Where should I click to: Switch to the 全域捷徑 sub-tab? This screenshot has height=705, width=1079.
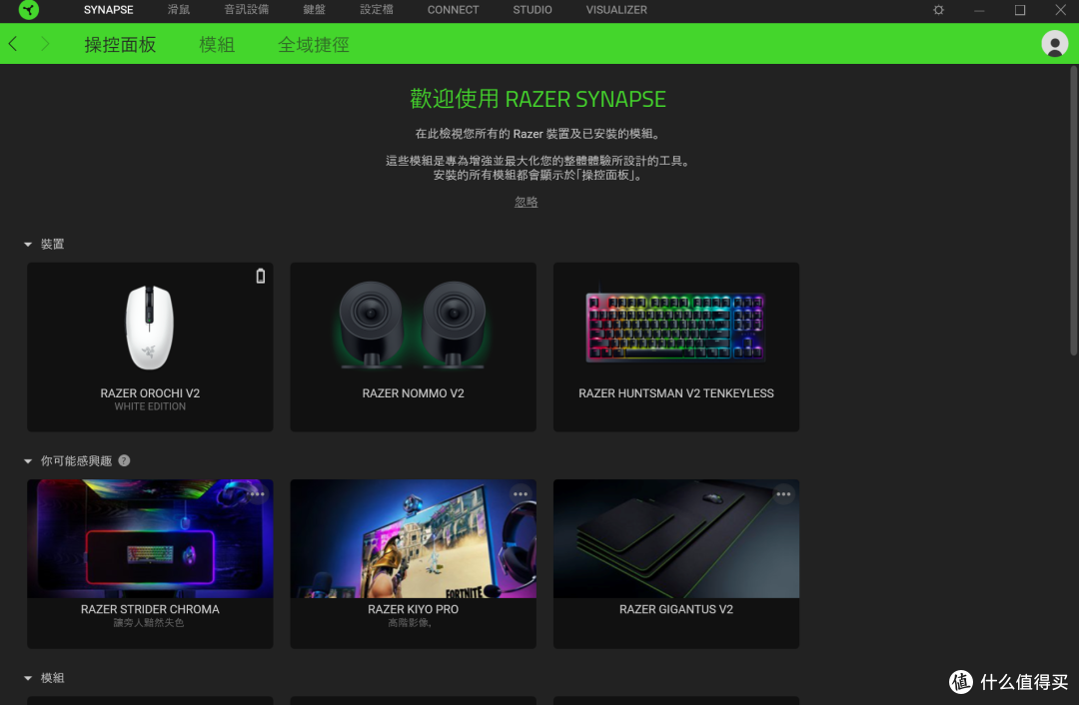pyautogui.click(x=313, y=45)
